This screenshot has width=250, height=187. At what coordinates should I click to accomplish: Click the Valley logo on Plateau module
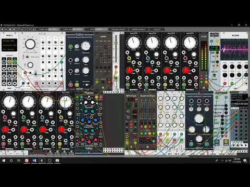click(89, 149)
